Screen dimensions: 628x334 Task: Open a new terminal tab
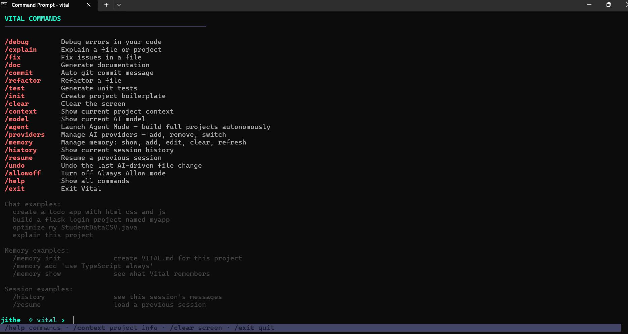coord(106,5)
